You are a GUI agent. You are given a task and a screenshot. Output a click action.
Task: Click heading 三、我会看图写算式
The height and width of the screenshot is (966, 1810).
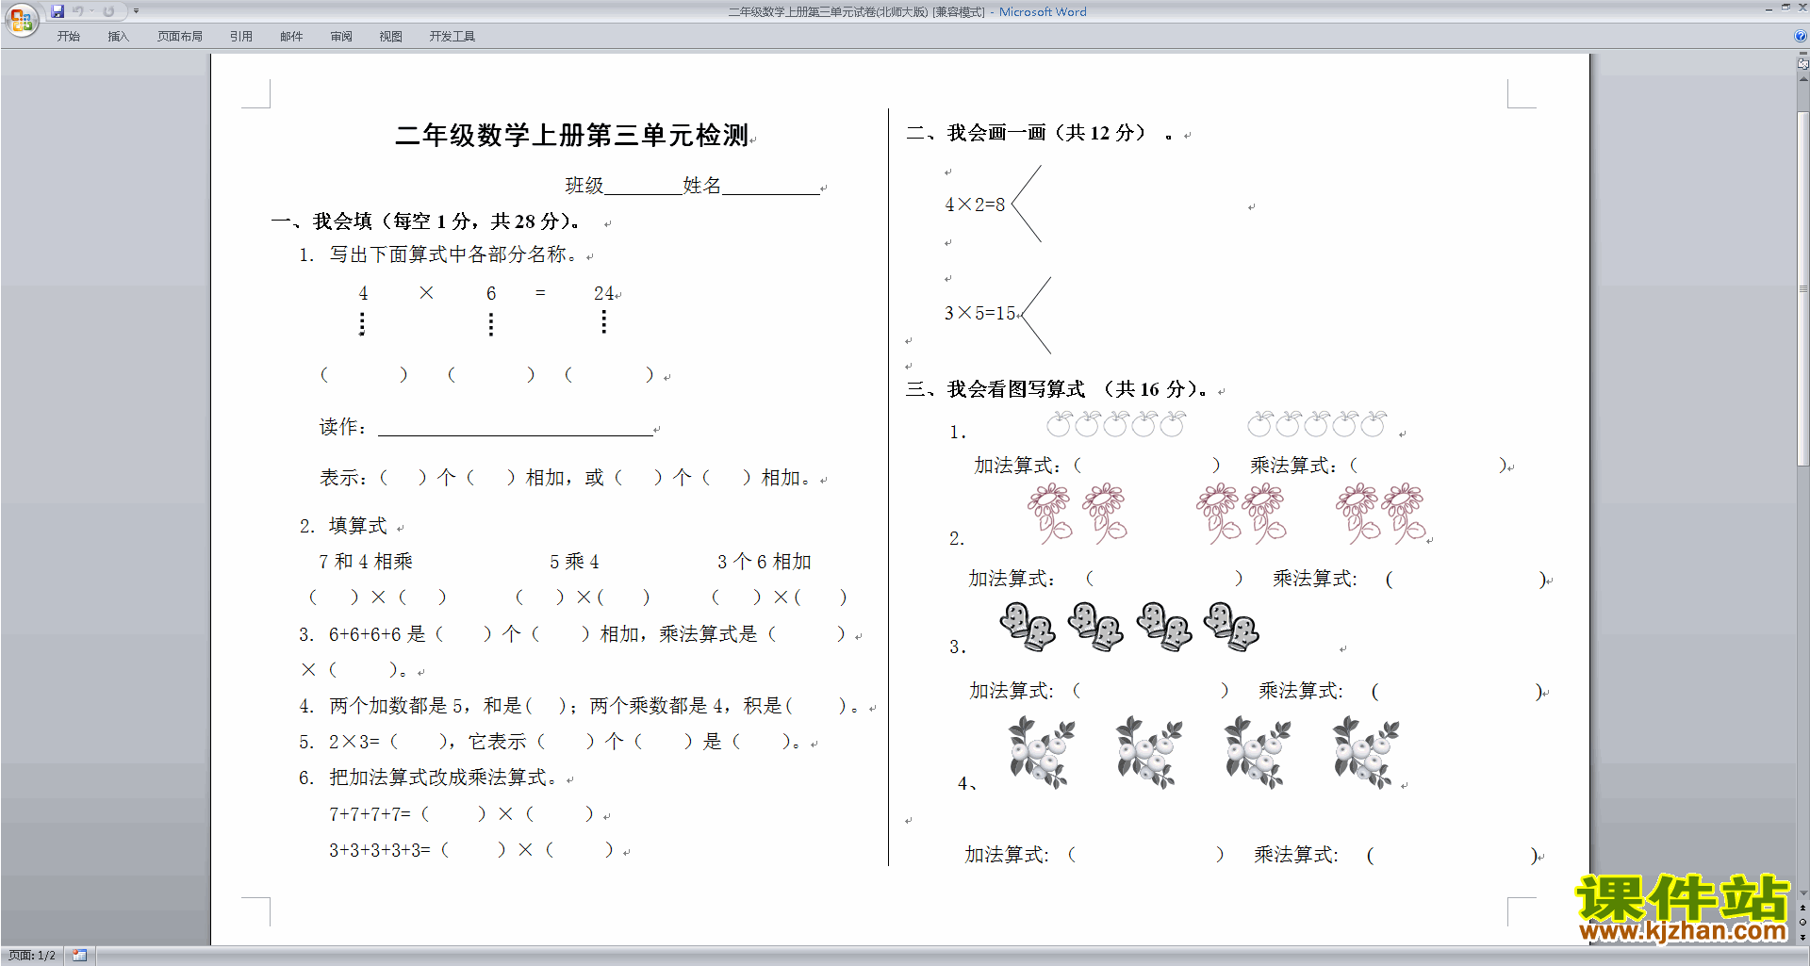pyautogui.click(x=1056, y=389)
